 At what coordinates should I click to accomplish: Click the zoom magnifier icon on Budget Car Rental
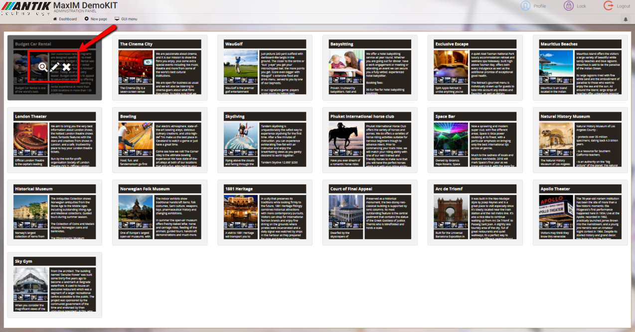43,67
